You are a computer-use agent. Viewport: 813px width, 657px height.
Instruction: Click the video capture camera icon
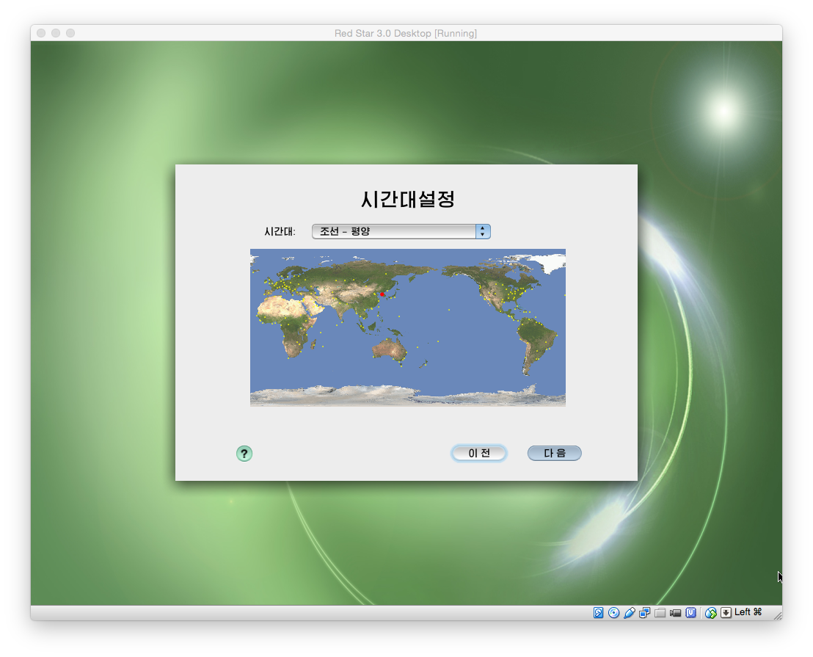coord(676,613)
